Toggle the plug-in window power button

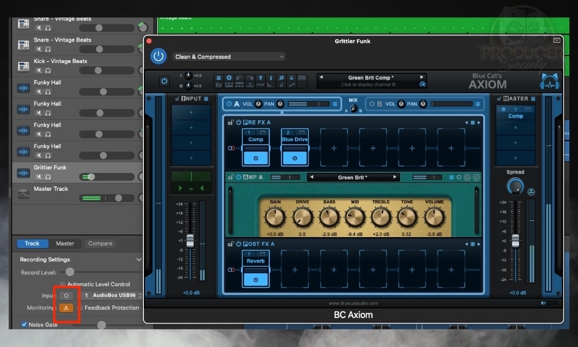(158, 57)
